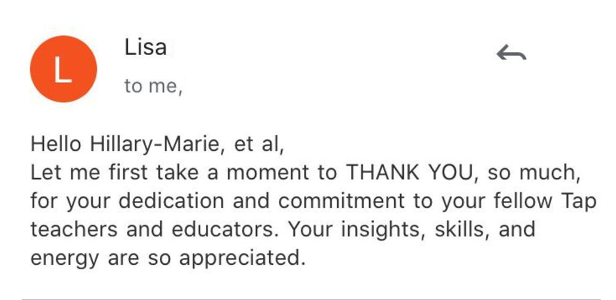
Task: Click the word "Hello" in the greeting
Action: point(56,144)
